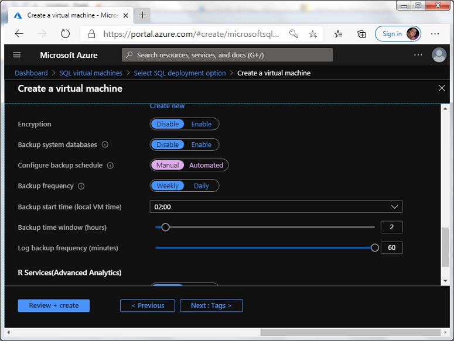Screen dimensions: 454x341
Task: Open Backup start time dropdown
Action: click(x=276, y=206)
